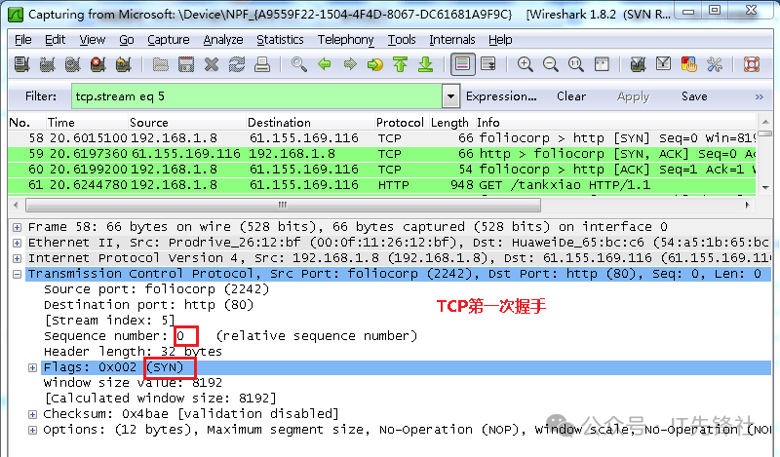
Task: Toggle packet list colorize button
Action: pyautogui.click(x=462, y=64)
